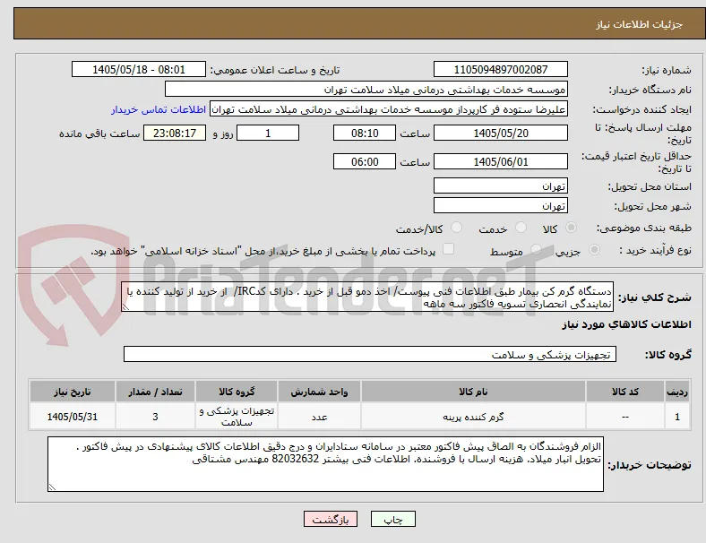Click the buyer notes text area
Image resolution: width=706 pixels, height=543 pixels.
[325, 464]
